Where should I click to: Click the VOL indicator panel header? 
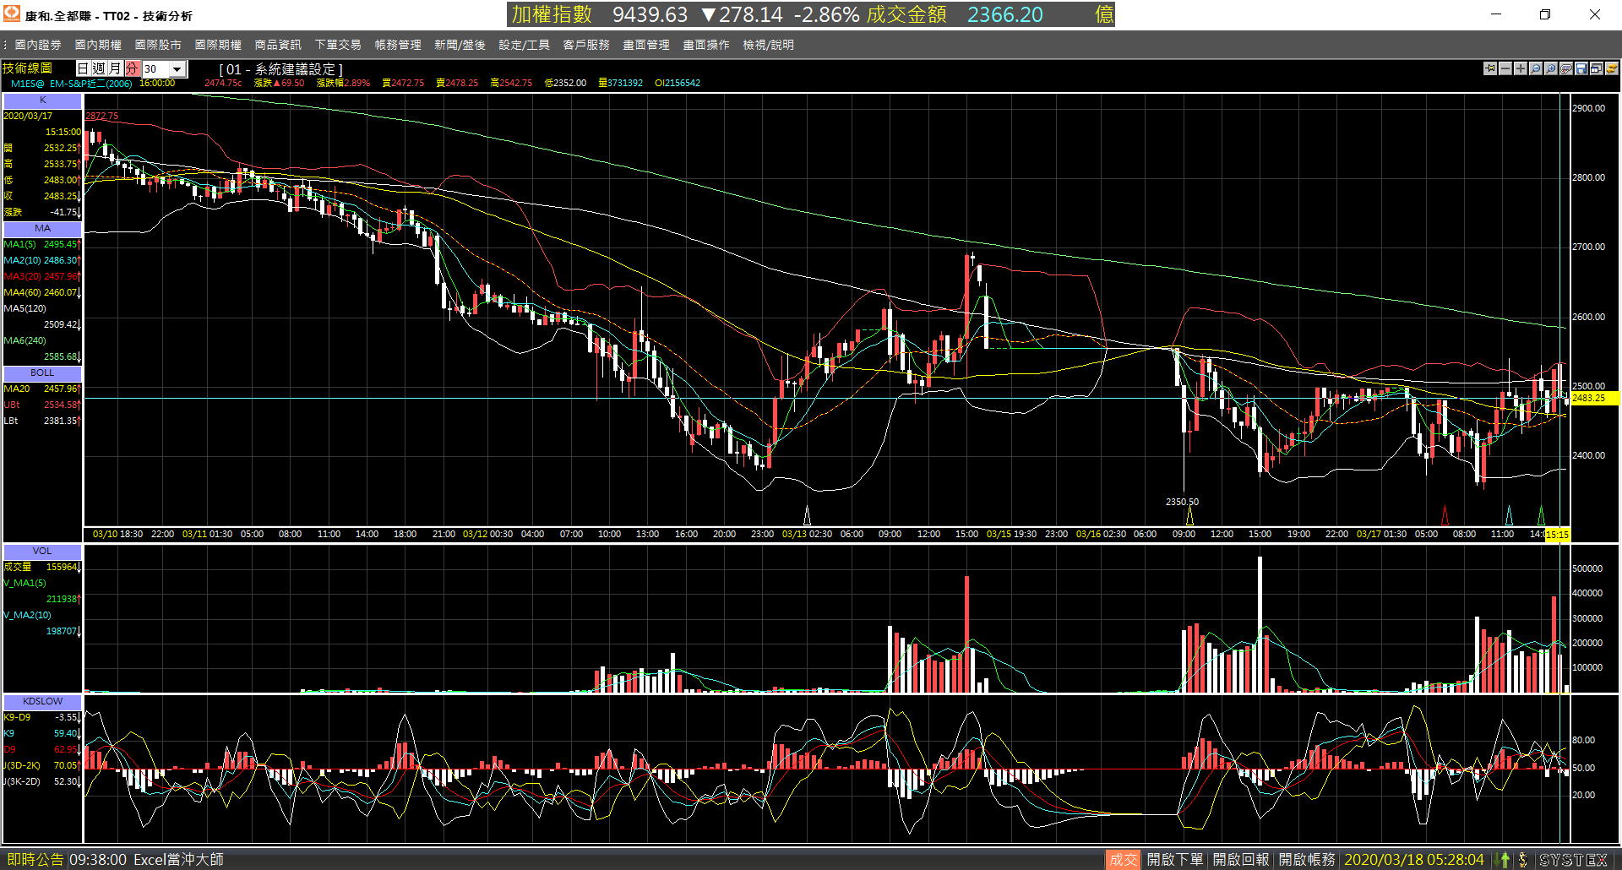[42, 551]
